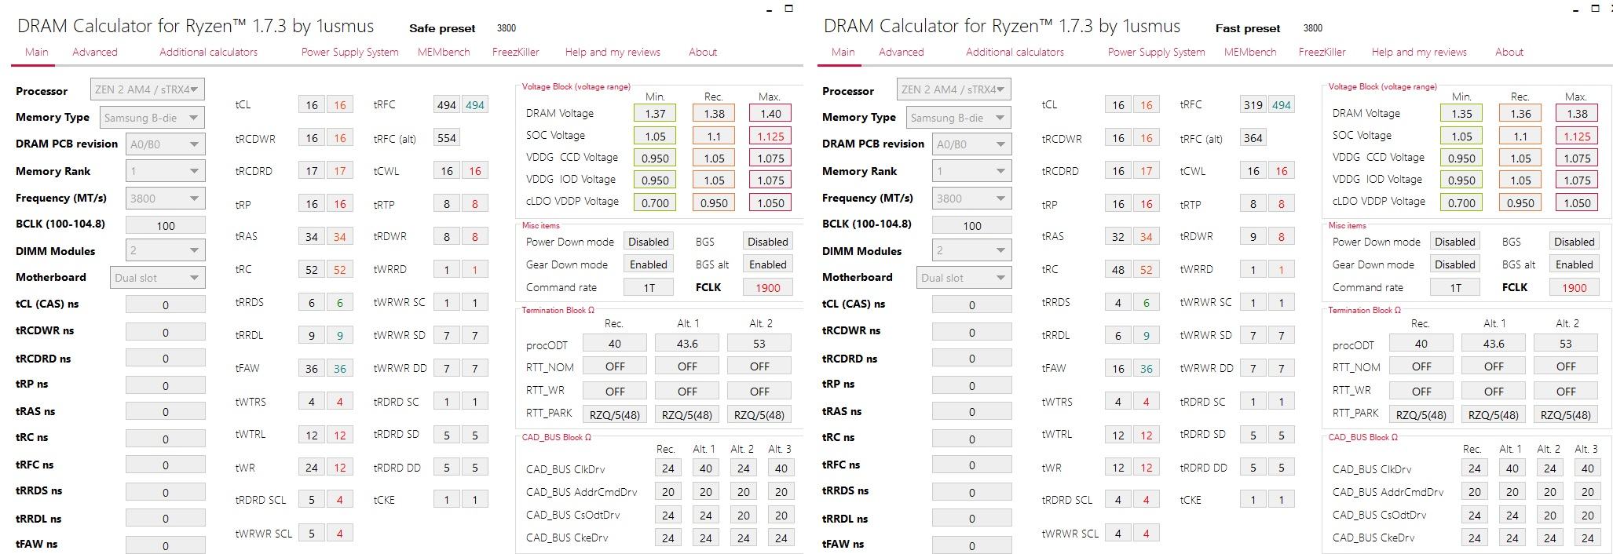
Task: Open Help and my reviews tab in Fast preset window
Action: pyautogui.click(x=1419, y=52)
